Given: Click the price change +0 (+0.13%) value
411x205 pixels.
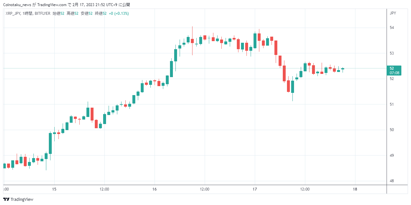Looking at the screenshot, I should point(119,13).
